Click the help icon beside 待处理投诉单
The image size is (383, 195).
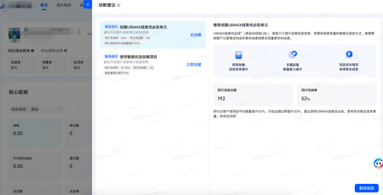tap(65, 51)
